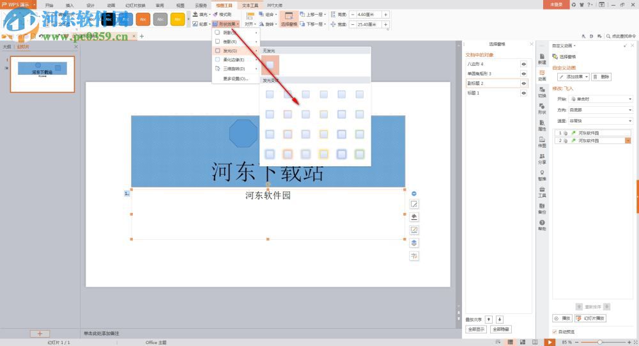639x346 pixels.
Task: Open the 倒影 reflection submenu
Action: pyautogui.click(x=236, y=42)
